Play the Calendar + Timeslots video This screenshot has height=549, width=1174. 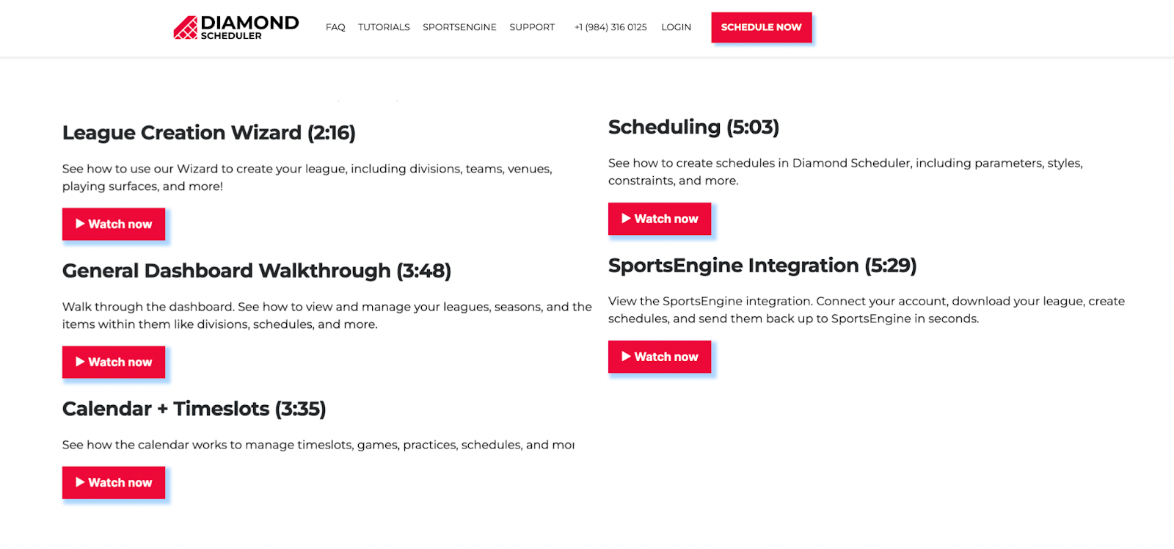114,482
